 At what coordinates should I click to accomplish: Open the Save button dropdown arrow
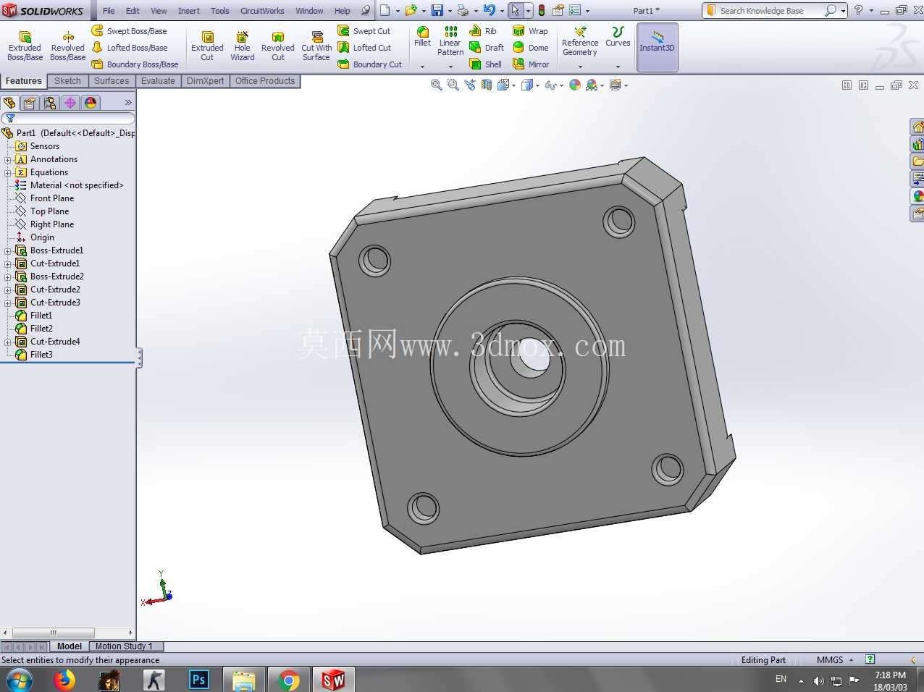coord(450,11)
